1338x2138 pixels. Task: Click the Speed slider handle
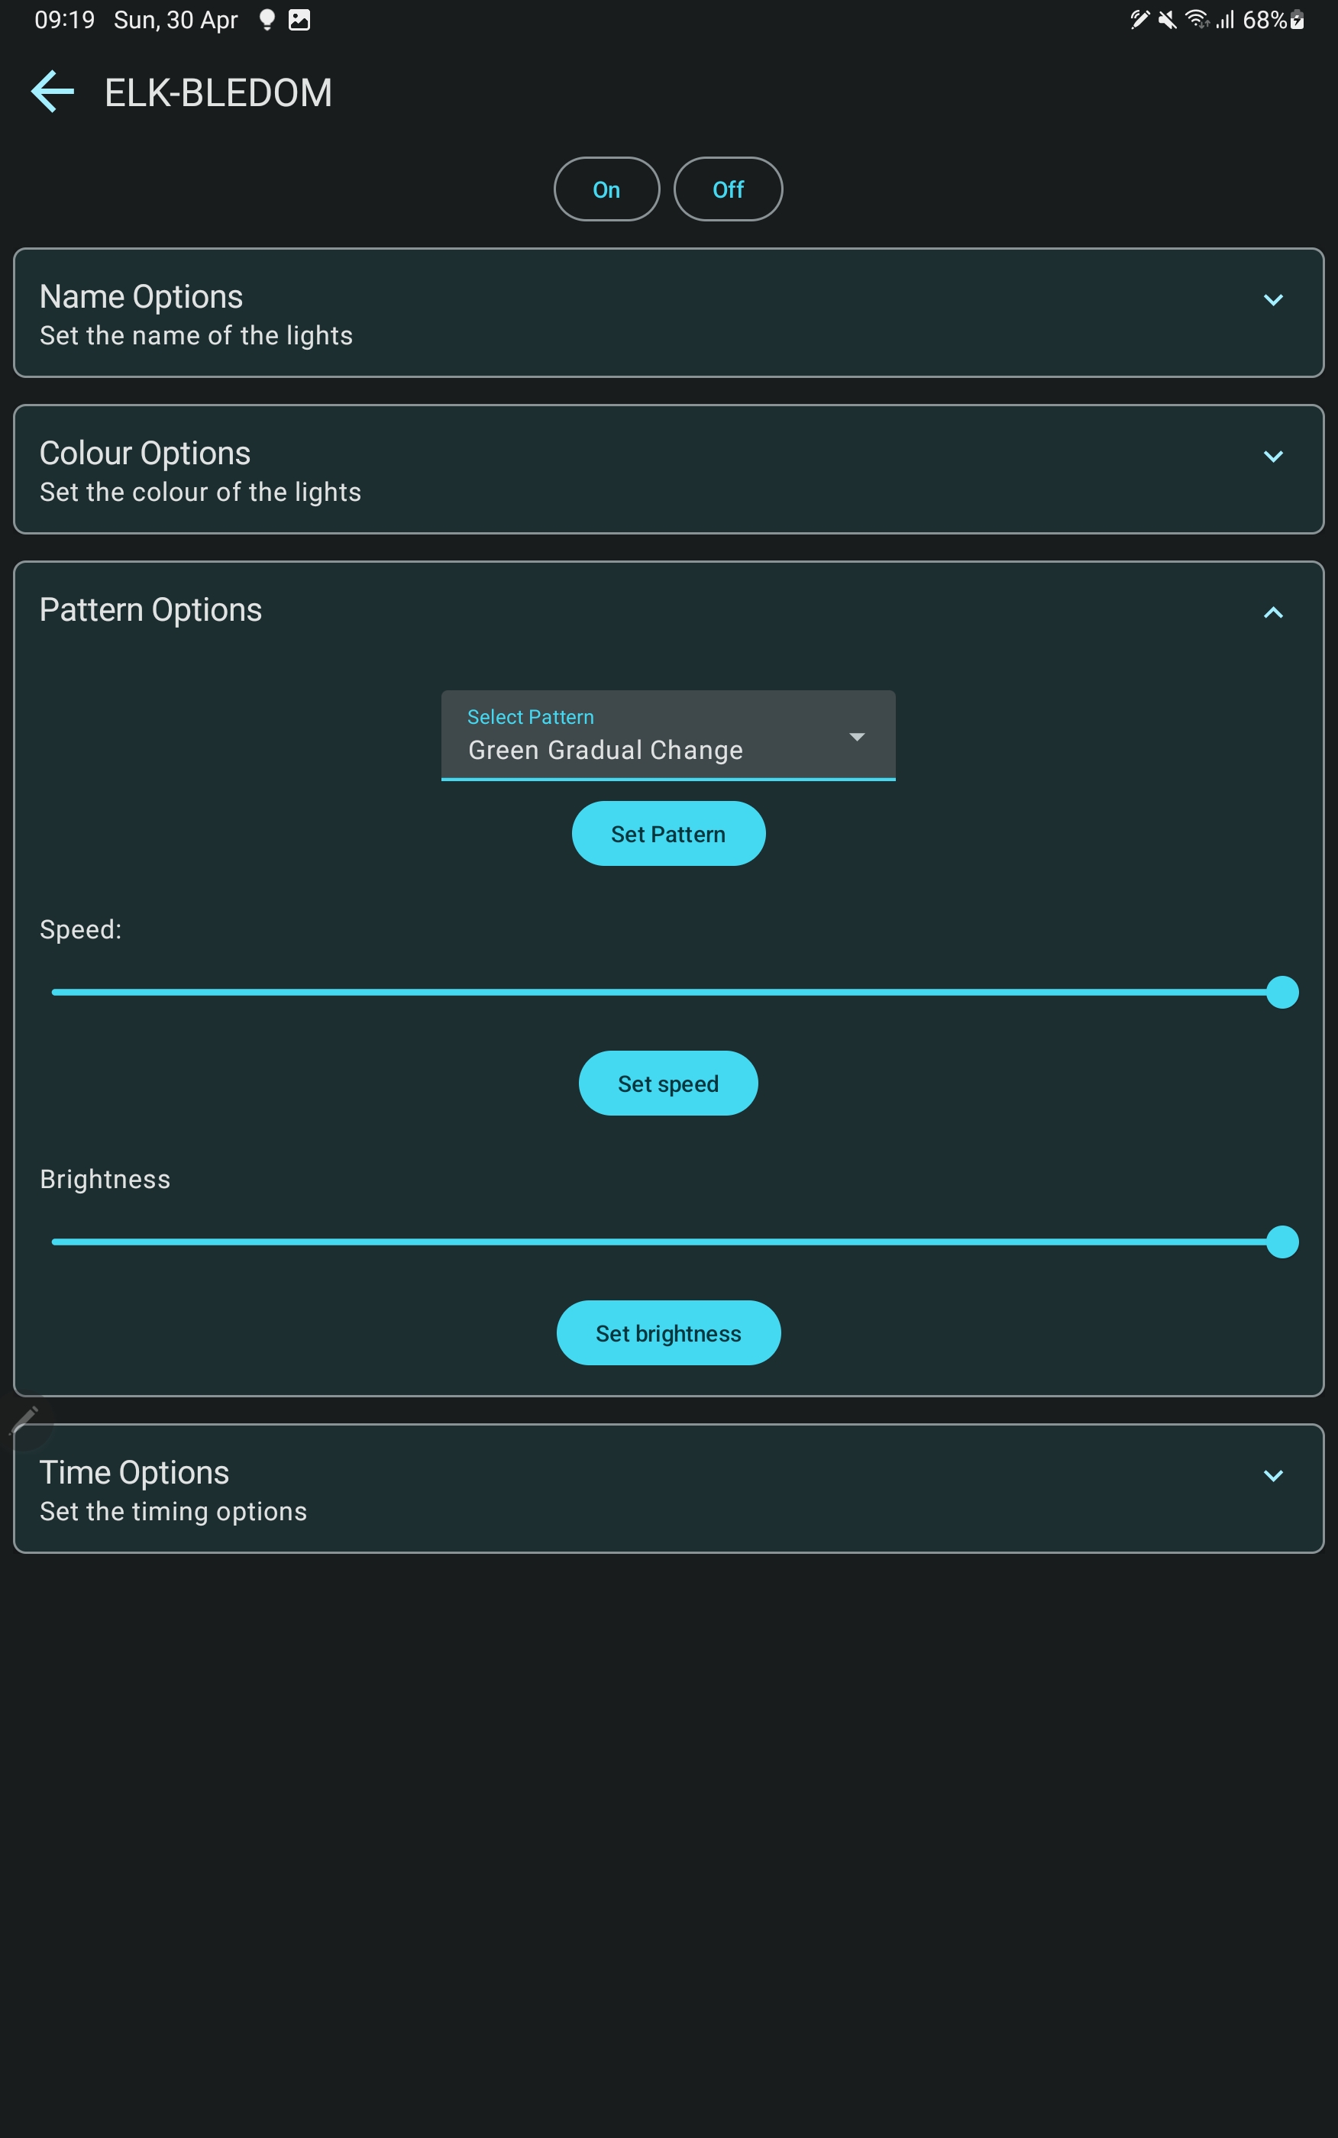pyautogui.click(x=1281, y=993)
